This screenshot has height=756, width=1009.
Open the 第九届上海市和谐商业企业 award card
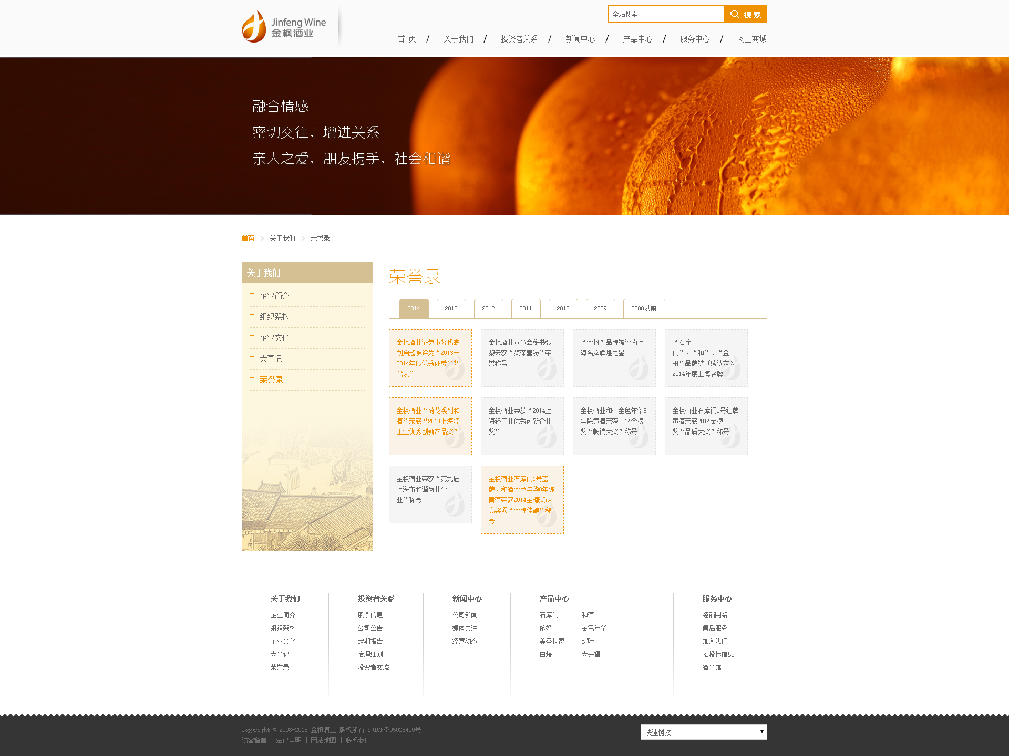click(430, 494)
